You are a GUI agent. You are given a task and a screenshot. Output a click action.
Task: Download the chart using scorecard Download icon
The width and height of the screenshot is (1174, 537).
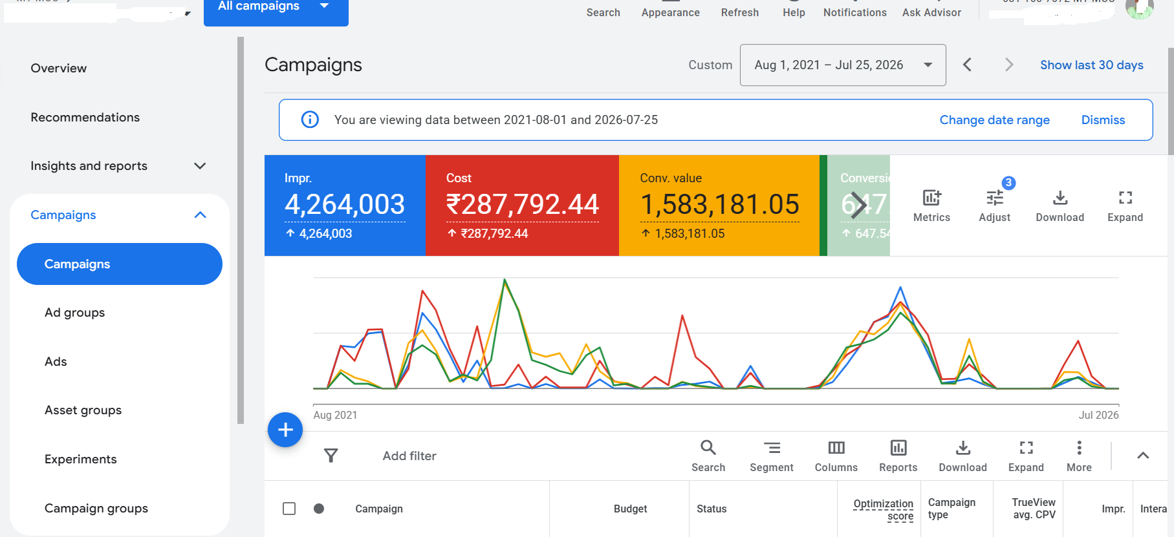pos(1060,198)
